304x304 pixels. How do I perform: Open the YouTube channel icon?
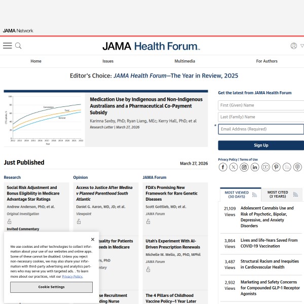click(x=265, y=167)
